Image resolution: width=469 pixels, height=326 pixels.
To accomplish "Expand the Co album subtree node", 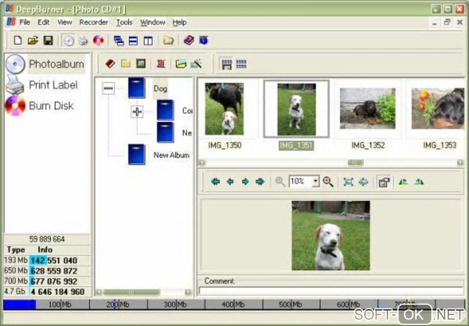I will pos(137,112).
